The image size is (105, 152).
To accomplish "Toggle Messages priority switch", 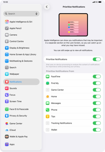I will [97, 103].
